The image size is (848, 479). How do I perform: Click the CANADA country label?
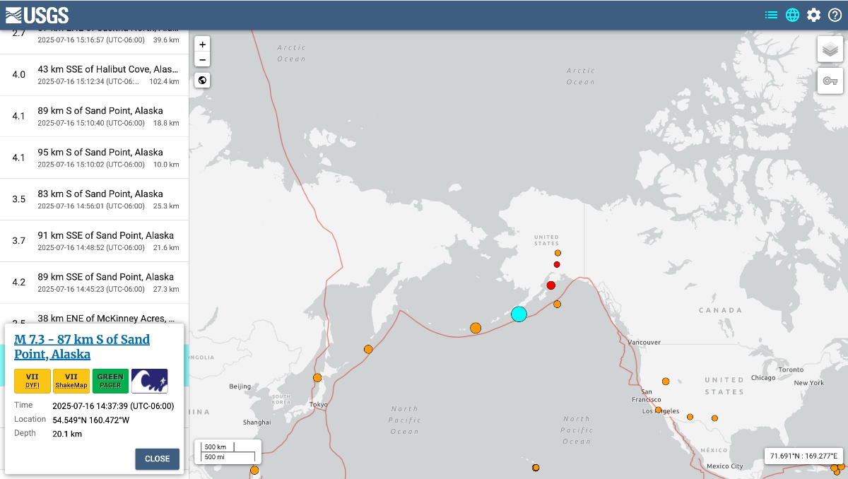tap(721, 310)
